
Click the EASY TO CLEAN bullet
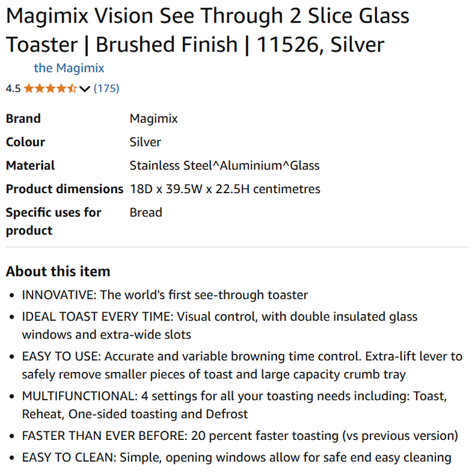(x=237, y=458)
